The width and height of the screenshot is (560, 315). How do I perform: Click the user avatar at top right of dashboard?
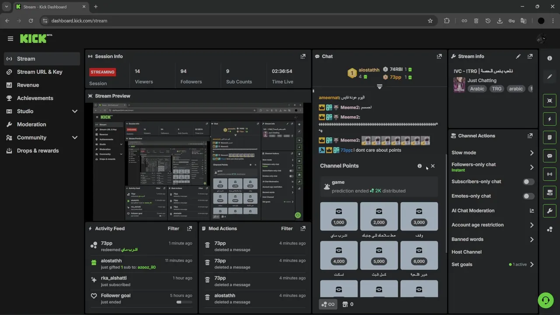click(x=541, y=38)
